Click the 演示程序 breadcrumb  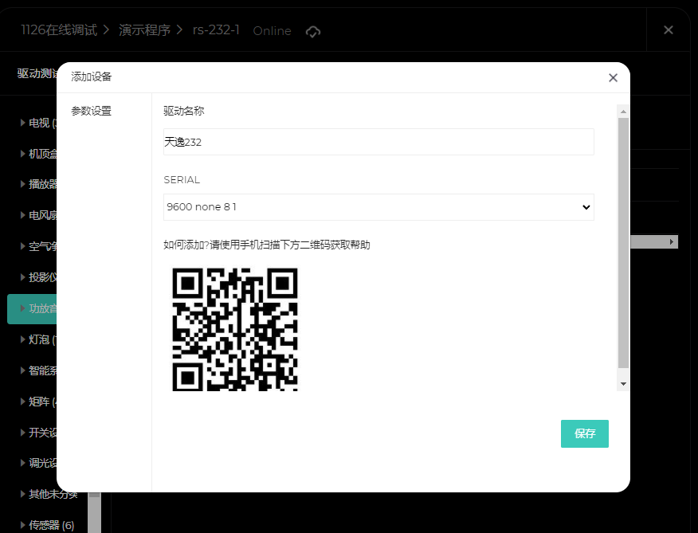(145, 29)
